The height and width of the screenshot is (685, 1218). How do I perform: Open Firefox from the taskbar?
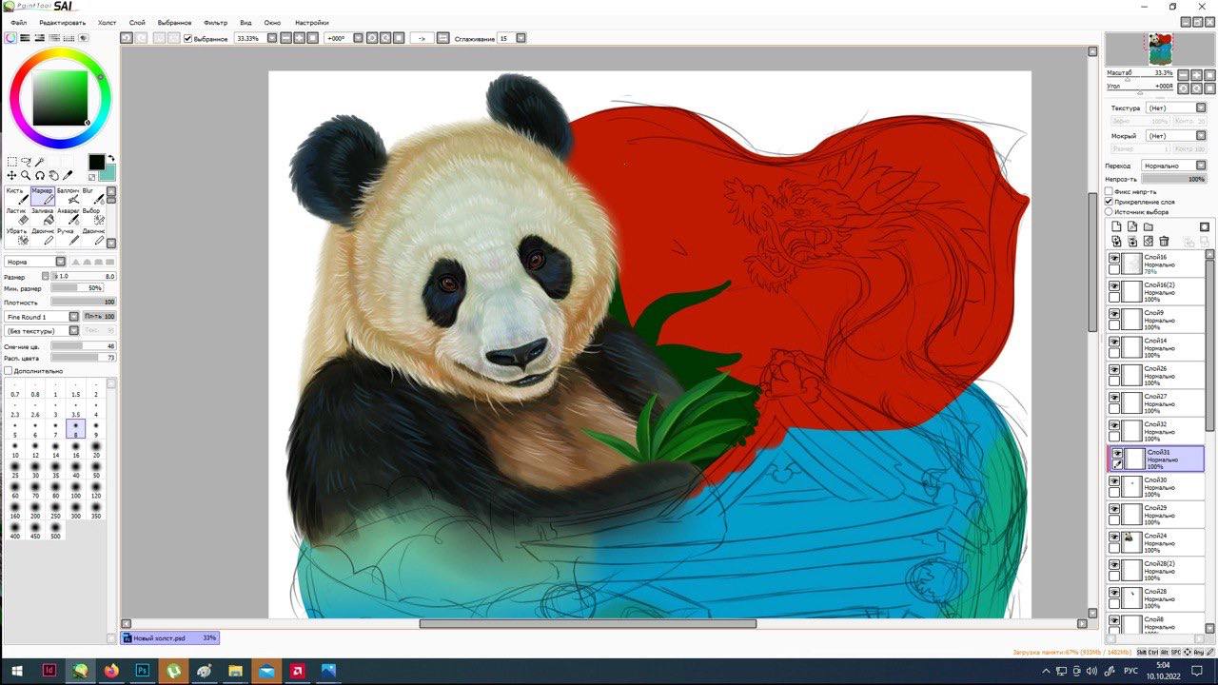coord(111,671)
